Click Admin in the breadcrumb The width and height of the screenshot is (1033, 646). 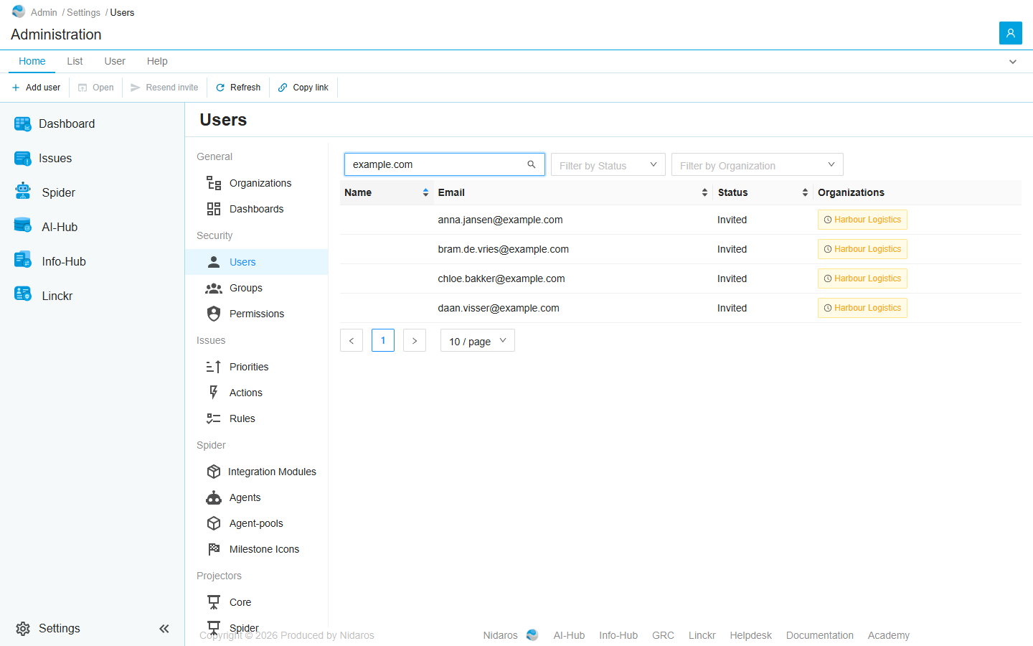(44, 12)
